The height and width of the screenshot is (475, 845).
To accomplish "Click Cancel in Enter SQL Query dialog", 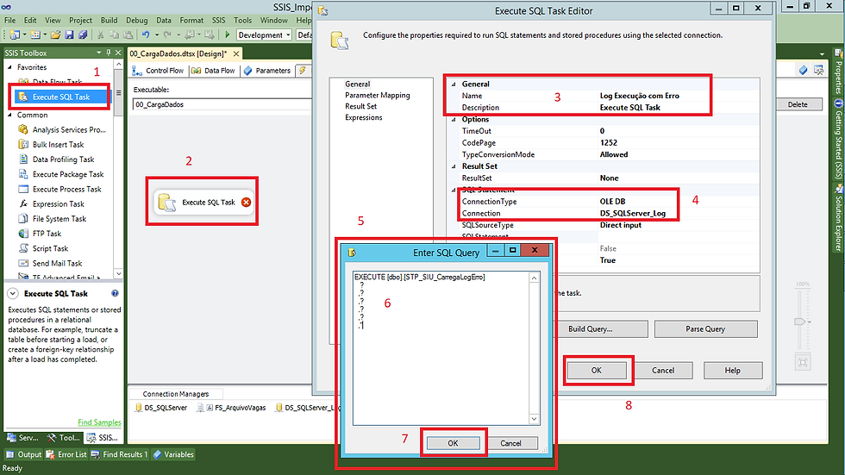I will click(x=510, y=443).
